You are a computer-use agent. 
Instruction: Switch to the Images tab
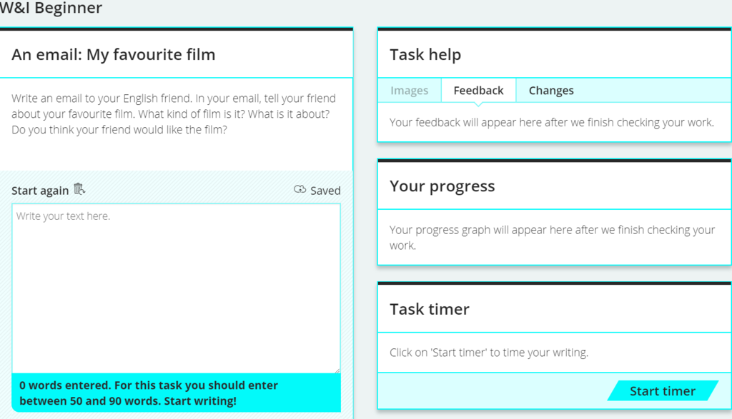pos(410,91)
